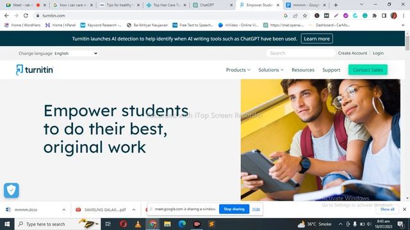Viewport: 410px width, 230px height.
Task: Click the turnitin logo
Action: (x=35, y=70)
